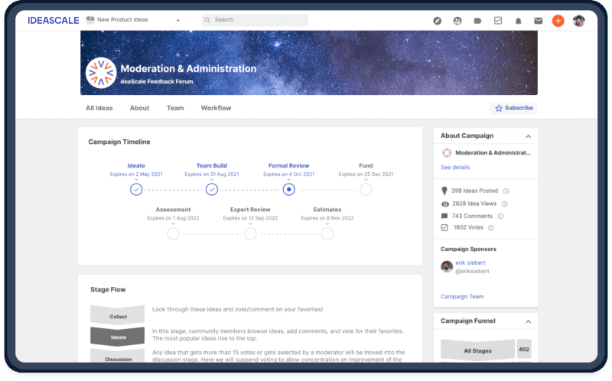The width and height of the screenshot is (612, 381).
Task: Click the orange plus add idea button
Action: pos(558,21)
